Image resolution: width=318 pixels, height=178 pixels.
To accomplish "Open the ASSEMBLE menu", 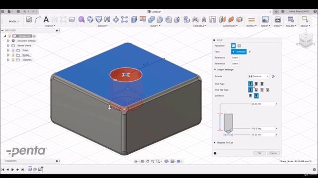I will click(200, 26).
